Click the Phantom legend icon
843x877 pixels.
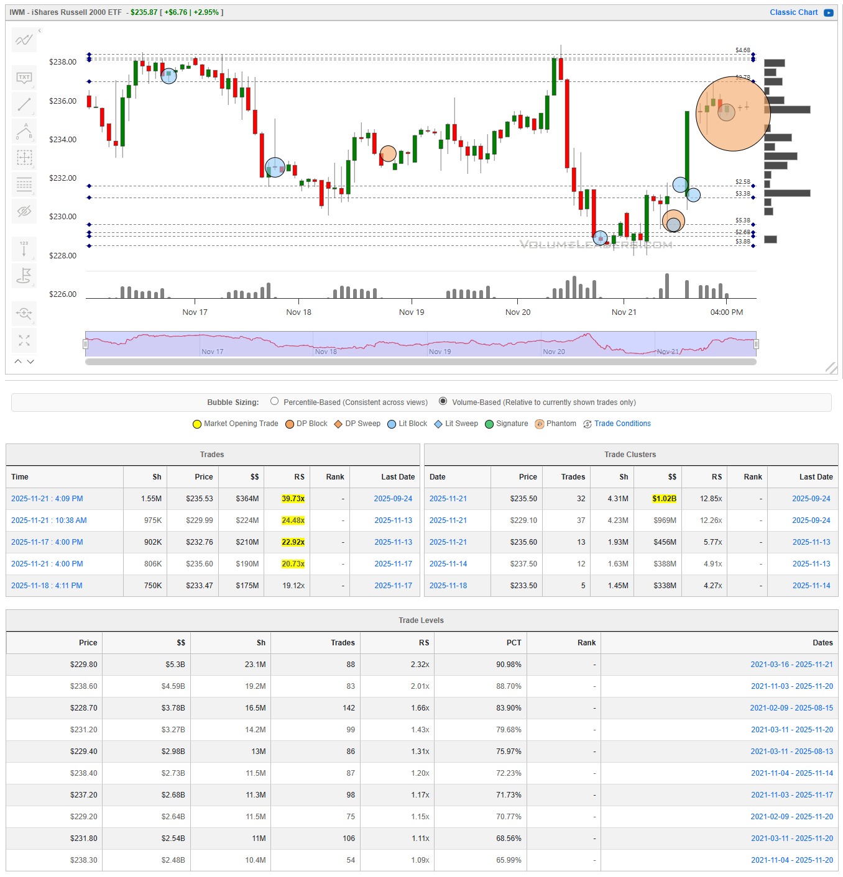tap(540, 424)
